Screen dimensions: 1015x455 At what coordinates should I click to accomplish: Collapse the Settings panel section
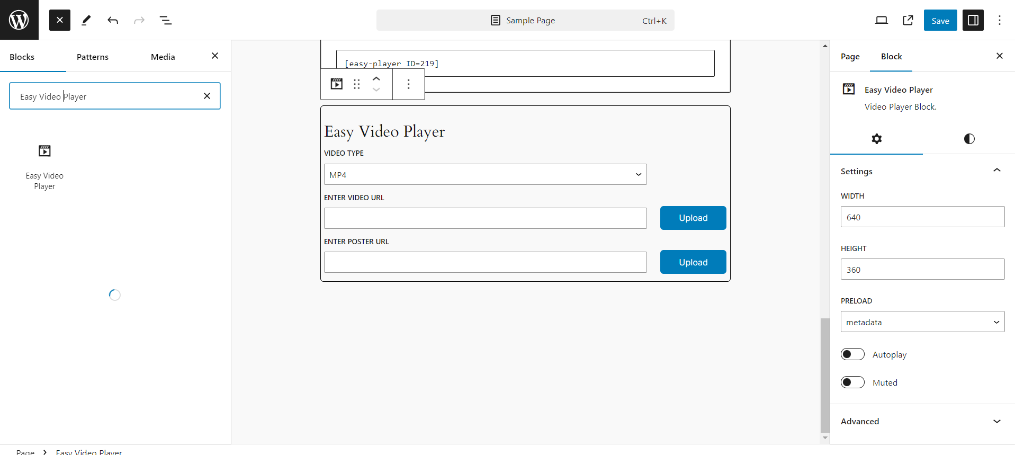(x=922, y=171)
